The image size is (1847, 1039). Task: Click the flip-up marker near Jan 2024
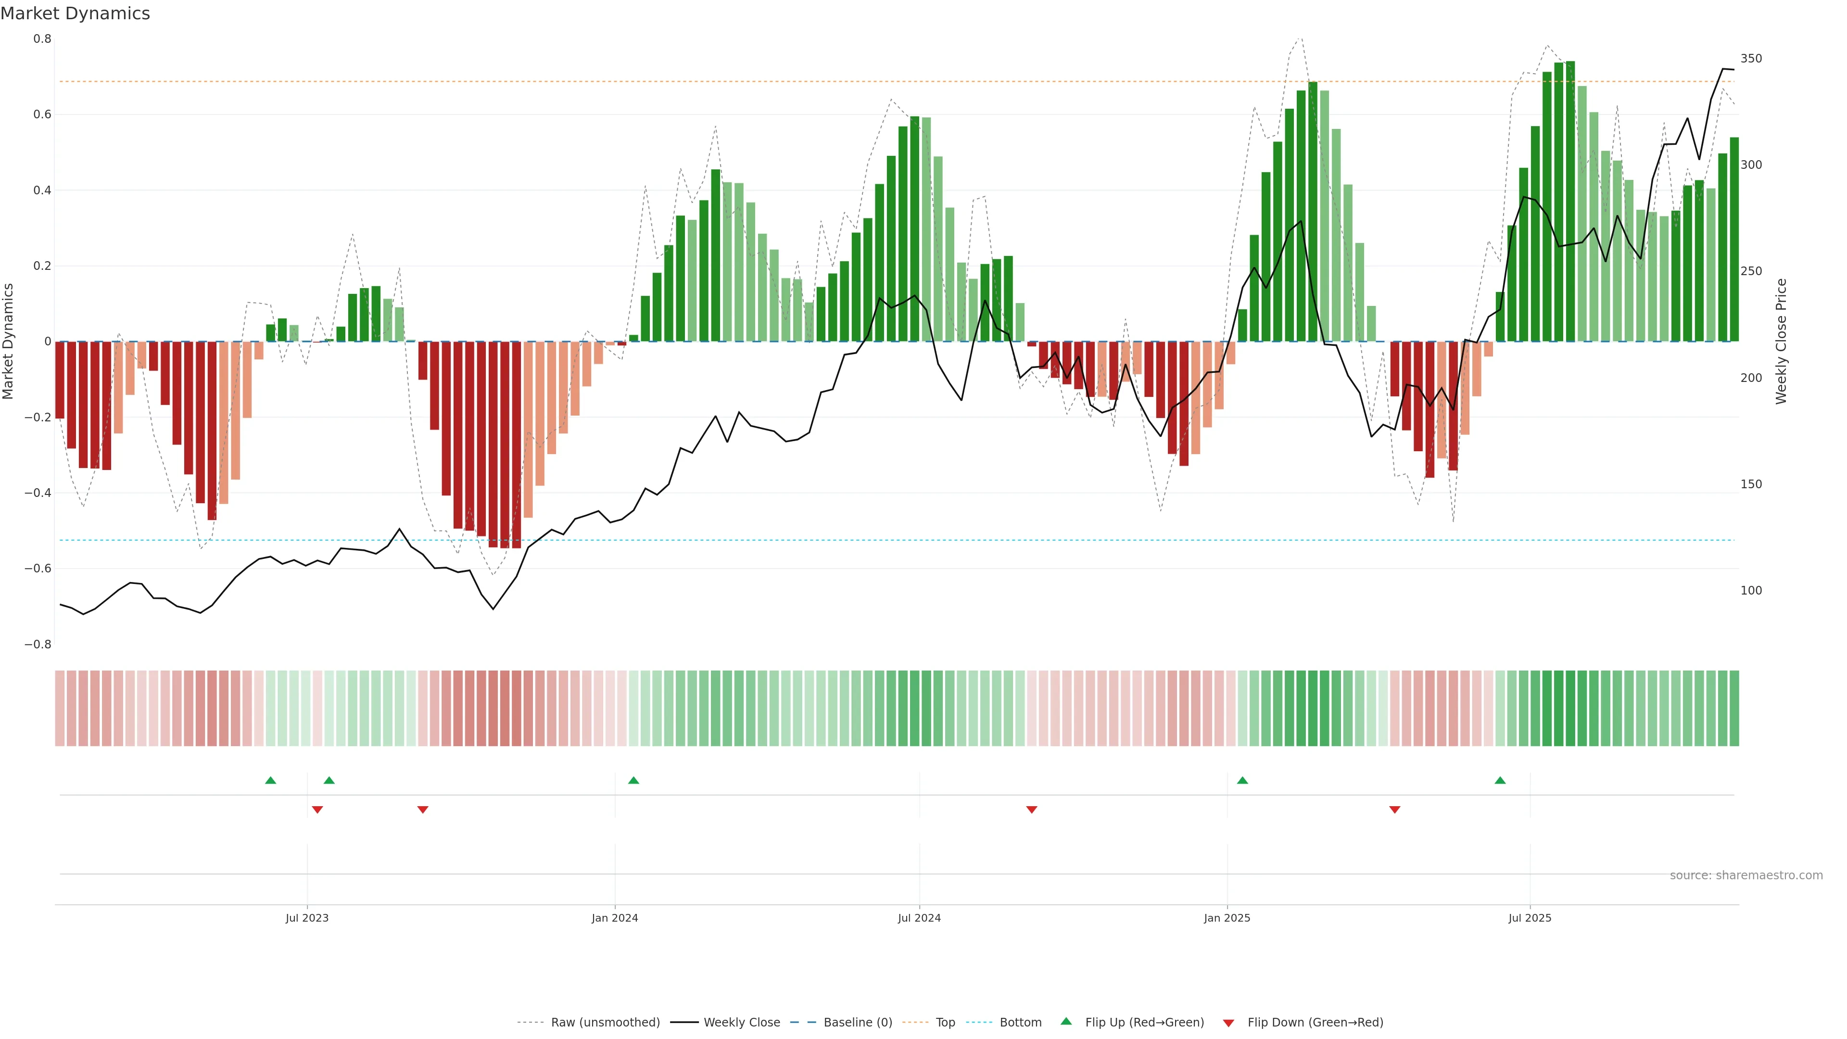(x=633, y=780)
